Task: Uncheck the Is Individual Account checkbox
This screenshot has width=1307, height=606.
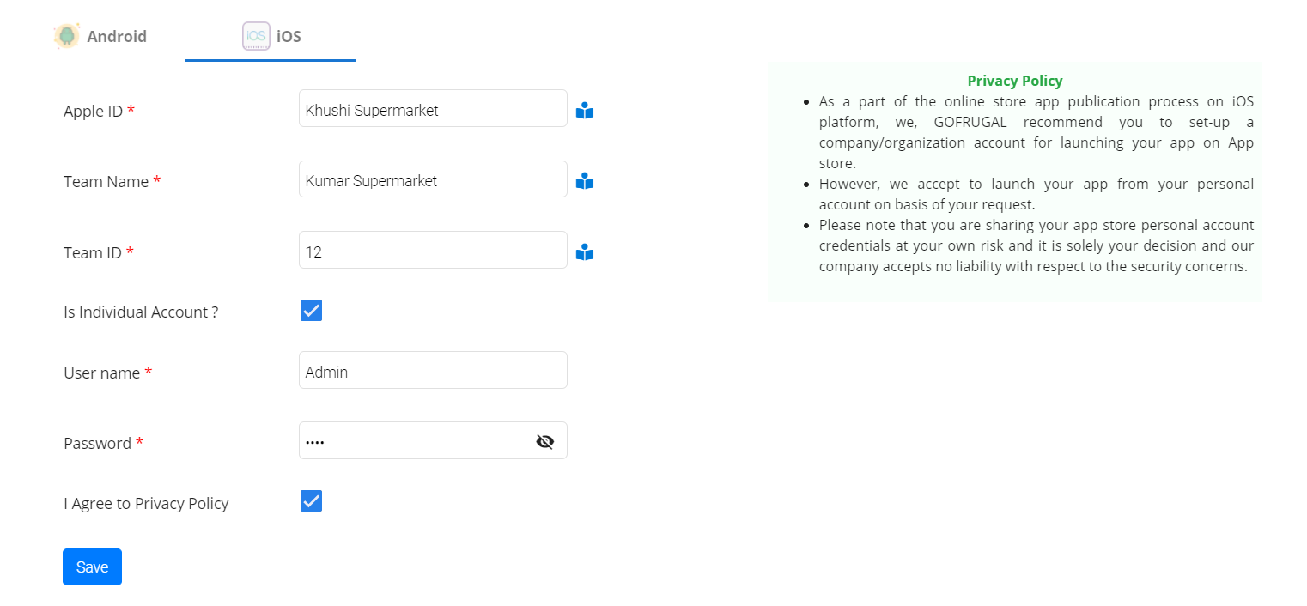Action: click(x=311, y=311)
